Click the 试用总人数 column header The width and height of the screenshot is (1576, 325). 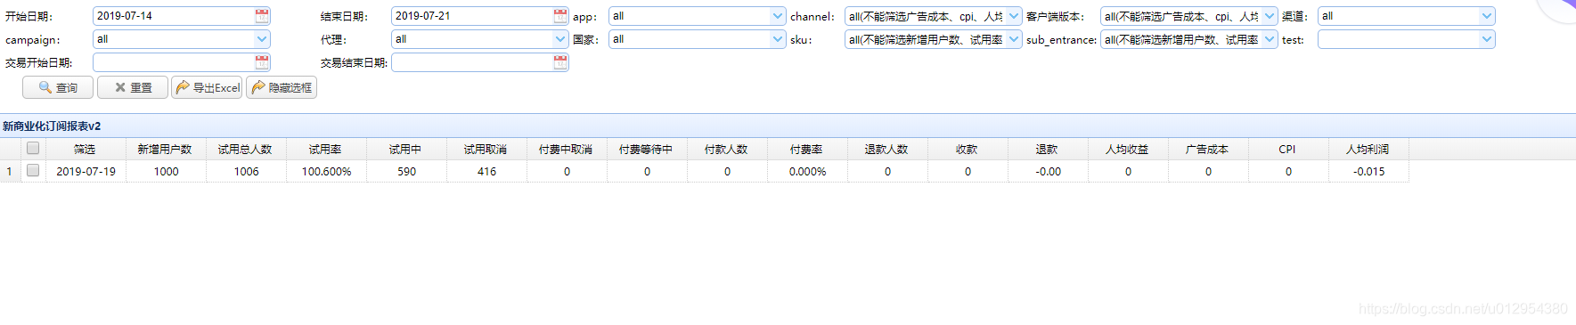[x=246, y=149]
